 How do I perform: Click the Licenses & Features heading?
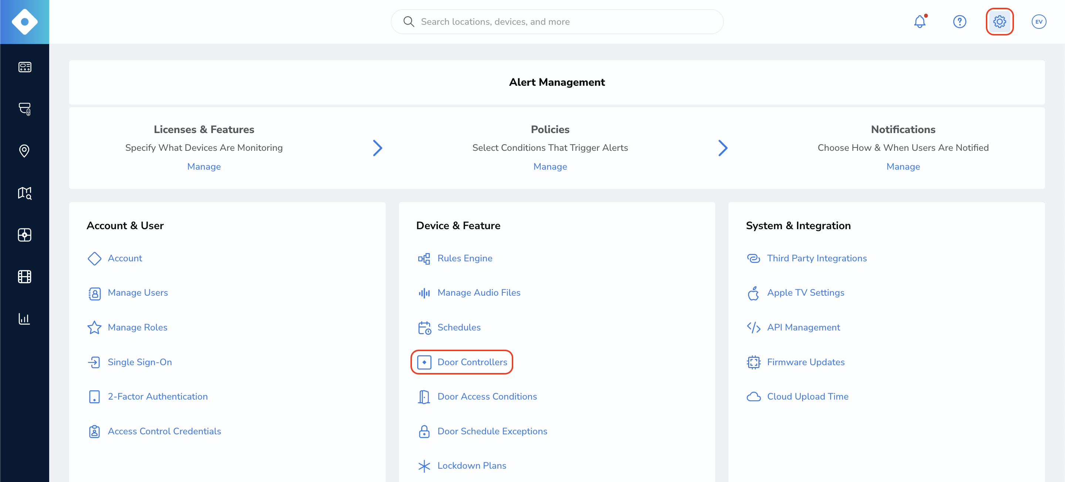(204, 130)
